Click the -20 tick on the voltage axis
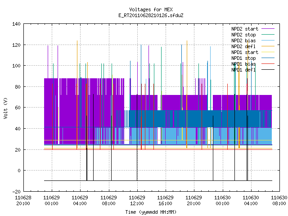Image resolution: width=288 pixels, height=216 pixels. pyautogui.click(x=16, y=192)
